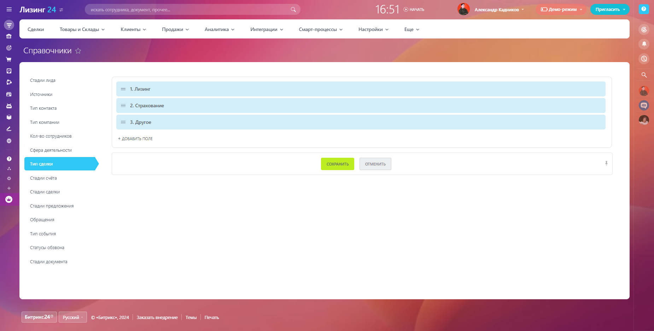The image size is (654, 331).
Task: Click the e-signature pen icon in sidebar
Action: (x=9, y=129)
